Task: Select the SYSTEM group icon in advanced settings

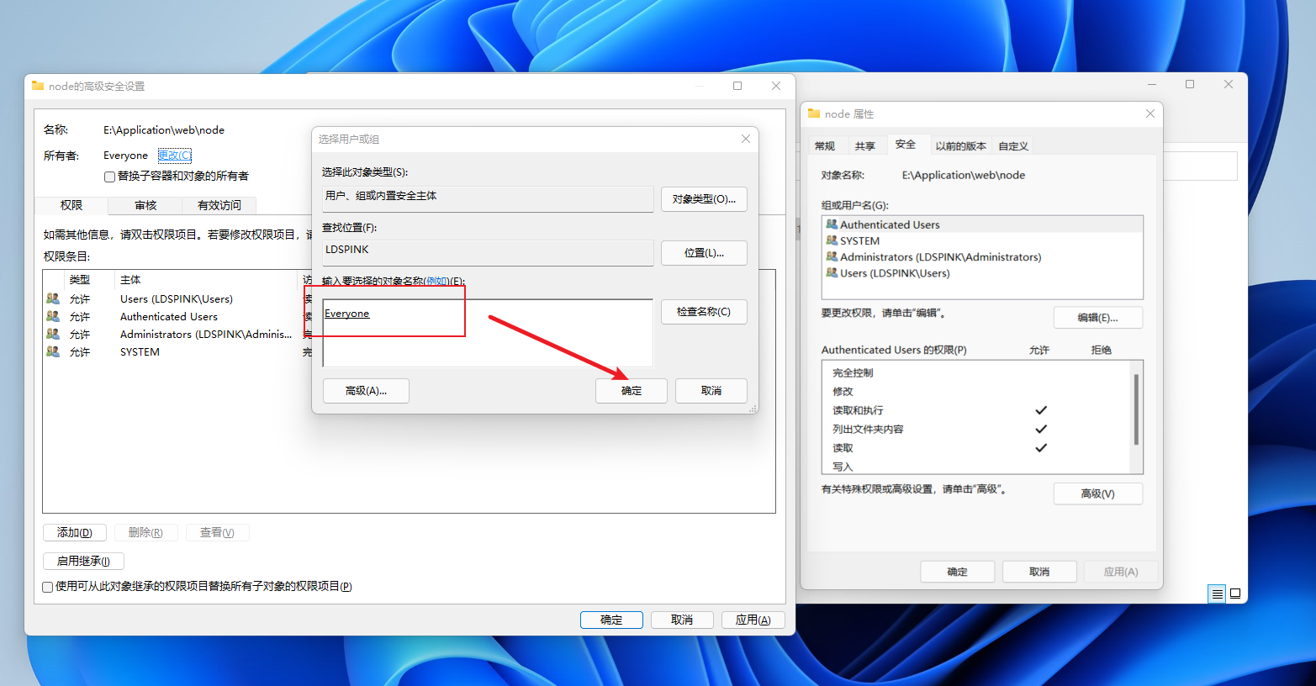Action: (51, 351)
